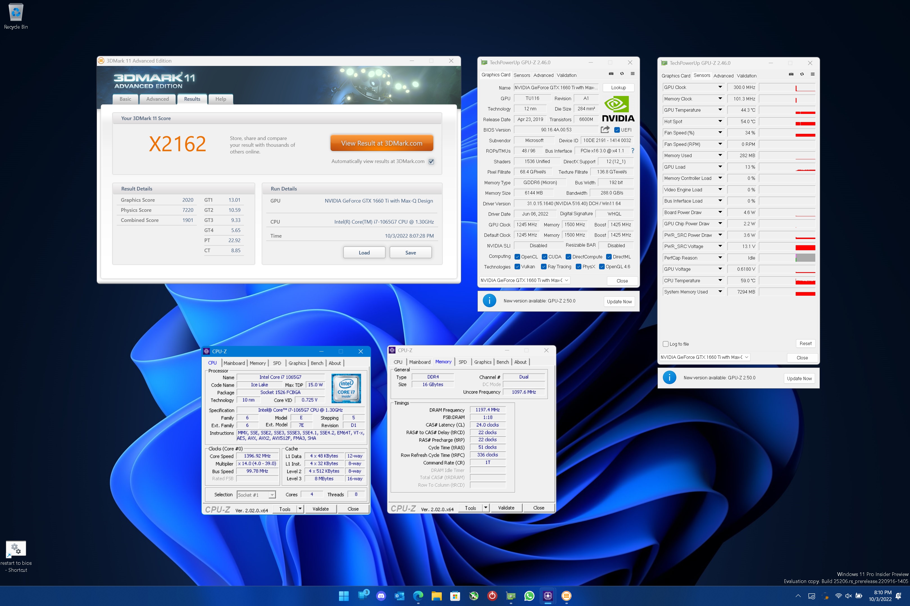Take a screenshot in the GPU-Z Graphics Card window

(x=611, y=74)
